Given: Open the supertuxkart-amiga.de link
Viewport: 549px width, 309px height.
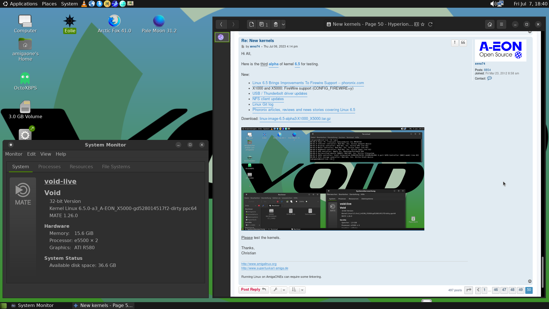Looking at the screenshot, I should click(x=264, y=268).
